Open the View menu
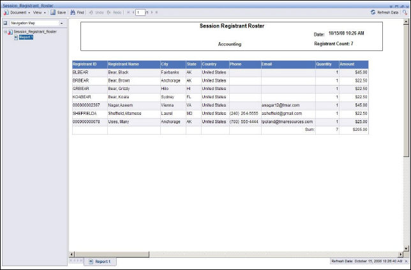Image resolution: width=411 pixels, height=270 pixels. (x=39, y=12)
